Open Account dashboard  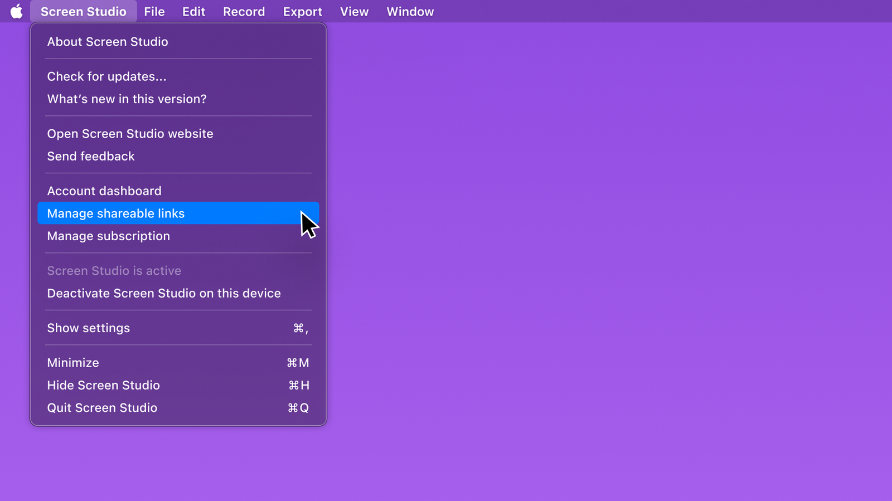(x=104, y=191)
